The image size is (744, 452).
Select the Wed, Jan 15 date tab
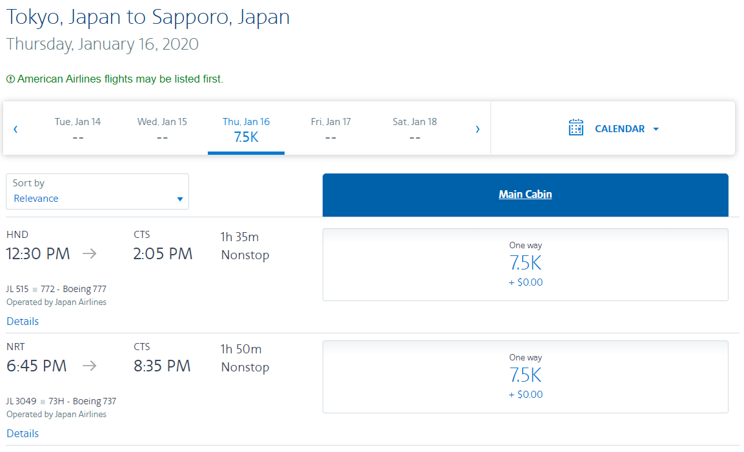pos(162,129)
